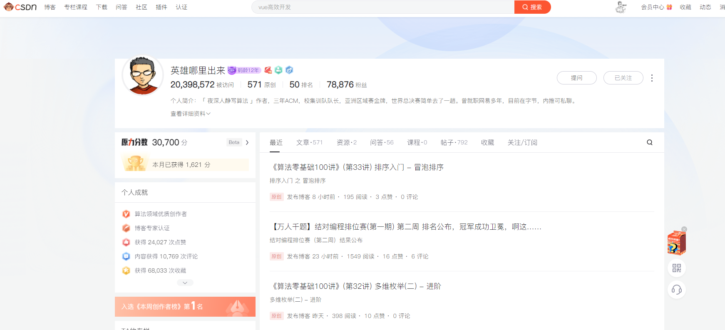Close the floating promotional ad
Image resolution: width=725 pixels, height=330 pixels.
(x=684, y=229)
